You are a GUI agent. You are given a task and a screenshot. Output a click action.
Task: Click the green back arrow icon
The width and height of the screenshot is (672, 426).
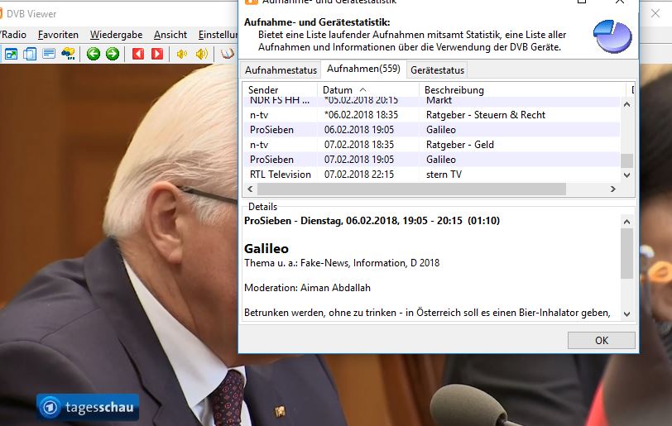[94, 55]
